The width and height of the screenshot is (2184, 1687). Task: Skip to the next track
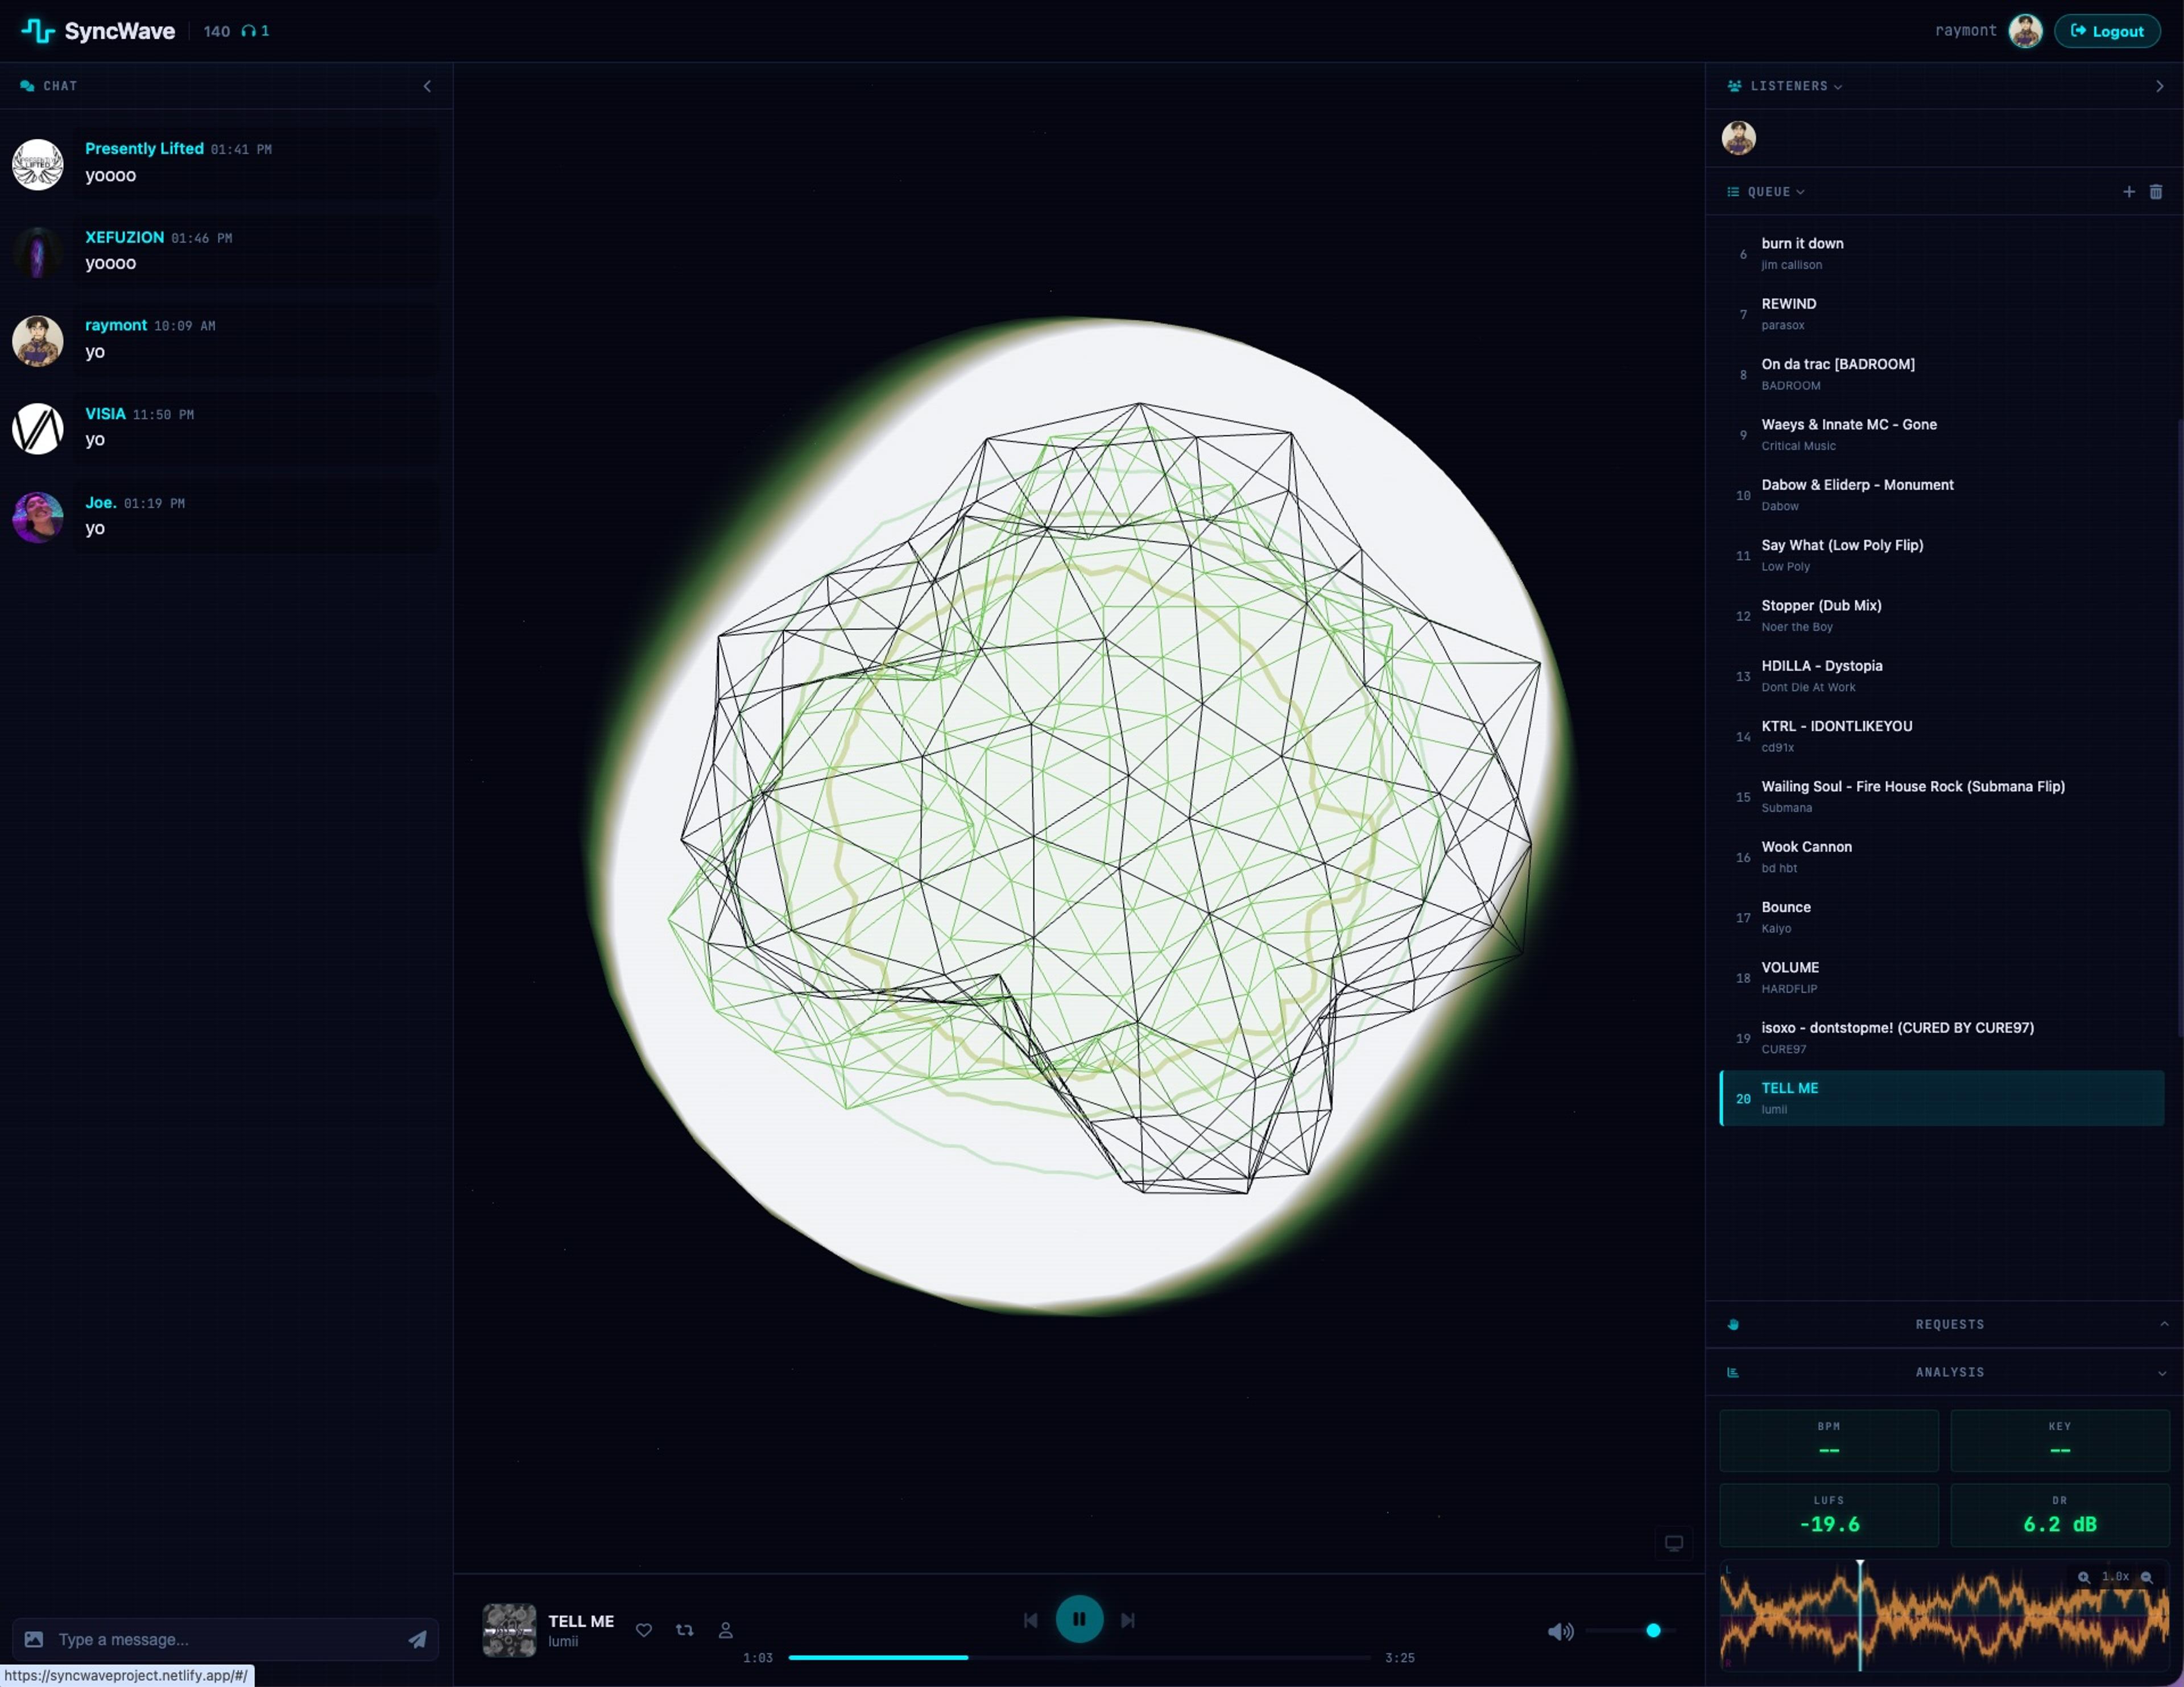(x=1127, y=1620)
